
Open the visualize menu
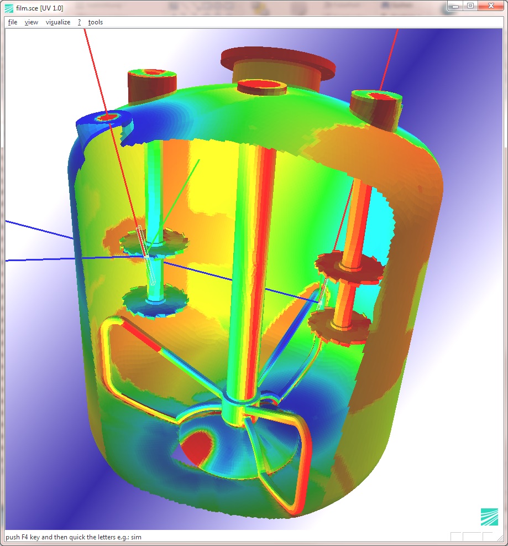[x=58, y=22]
